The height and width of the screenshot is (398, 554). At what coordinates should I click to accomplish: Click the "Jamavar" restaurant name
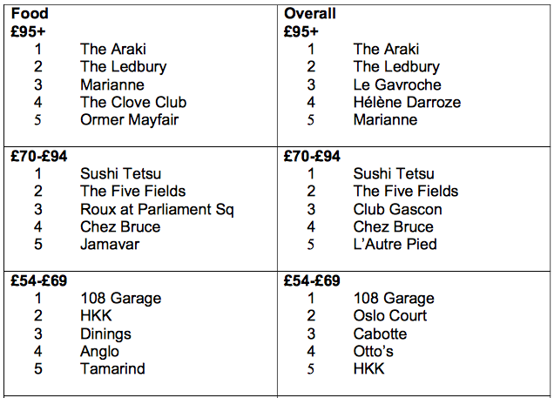pos(109,244)
